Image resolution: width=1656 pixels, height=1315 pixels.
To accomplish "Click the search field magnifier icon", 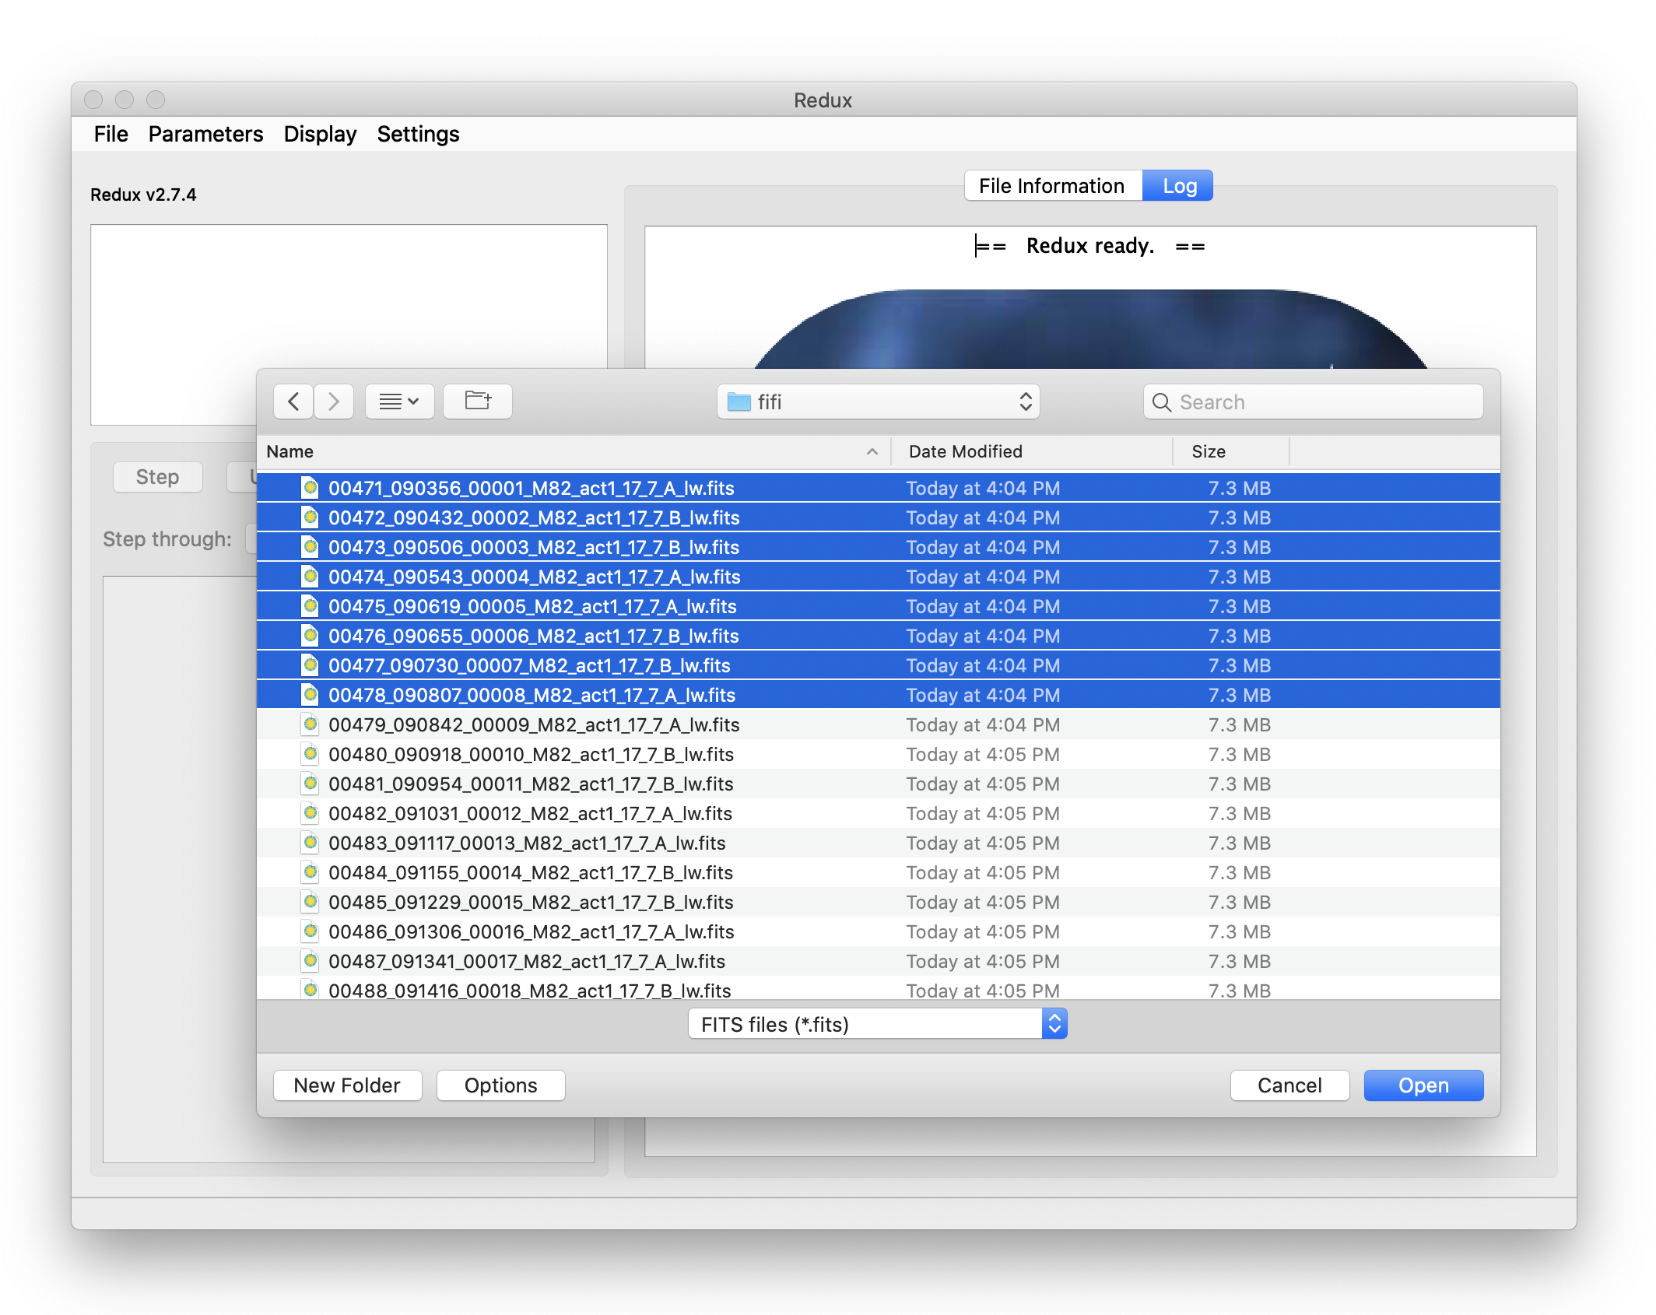I will pos(1163,401).
